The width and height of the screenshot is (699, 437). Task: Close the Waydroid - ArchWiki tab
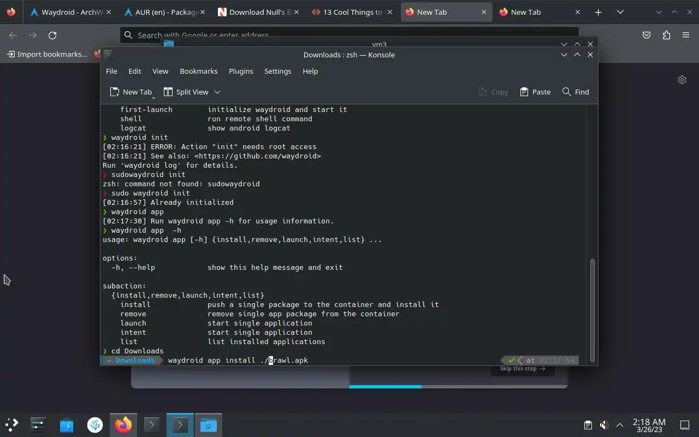[109, 12]
